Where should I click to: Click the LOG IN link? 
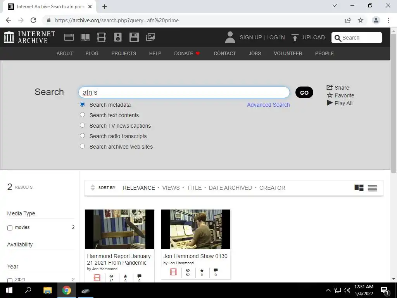click(x=276, y=37)
